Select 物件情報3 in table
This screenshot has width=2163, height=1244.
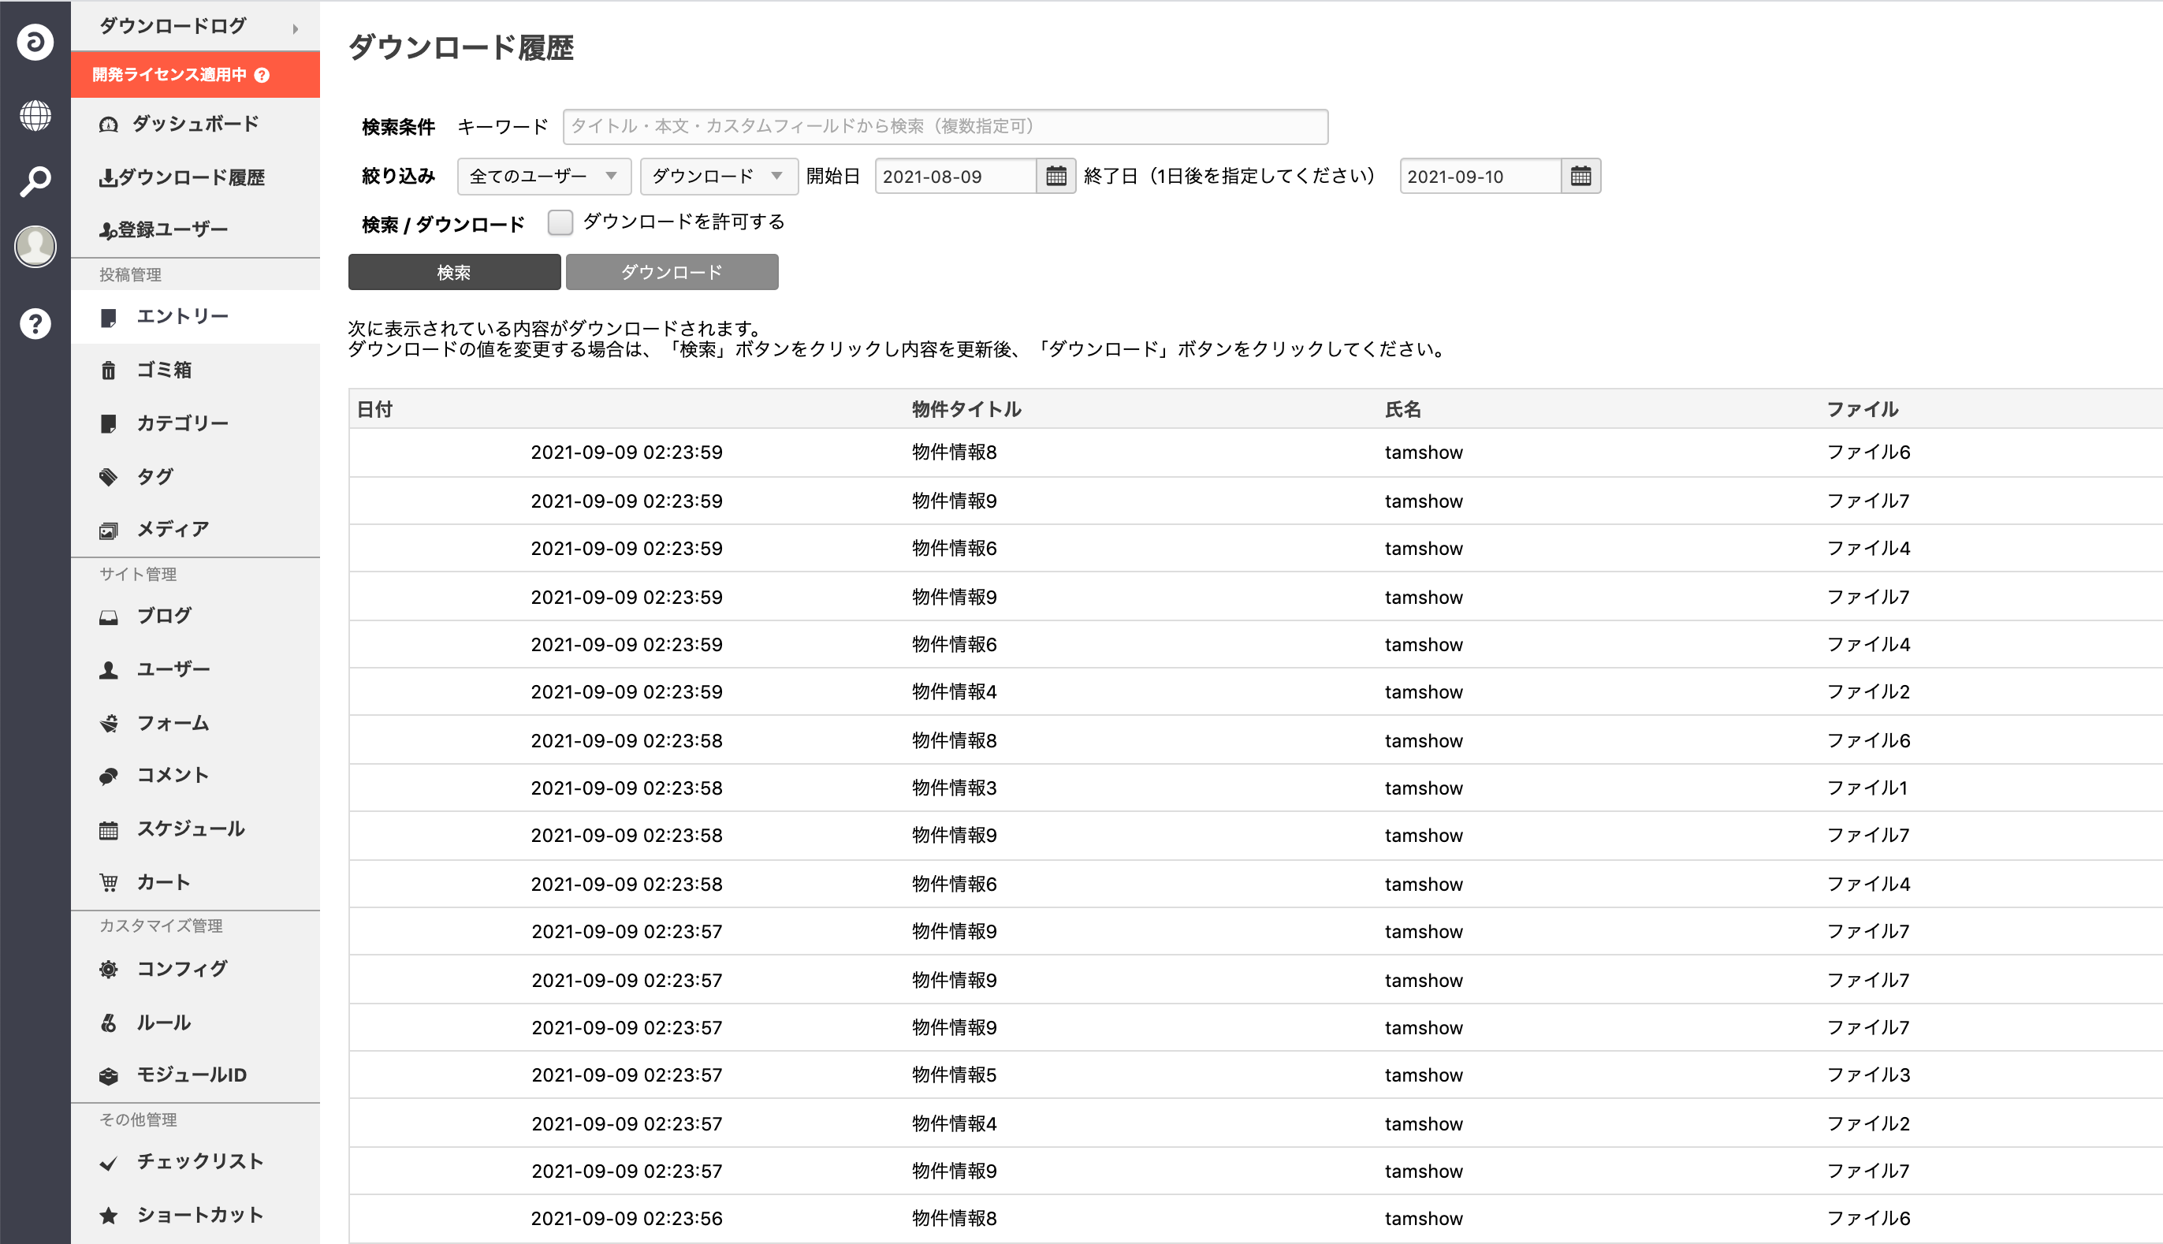pyautogui.click(x=955, y=788)
